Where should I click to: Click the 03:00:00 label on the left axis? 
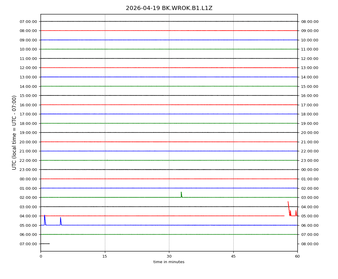coord(28,207)
